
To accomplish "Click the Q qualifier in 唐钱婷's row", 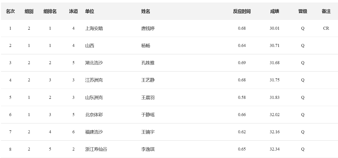I will [303, 28].
